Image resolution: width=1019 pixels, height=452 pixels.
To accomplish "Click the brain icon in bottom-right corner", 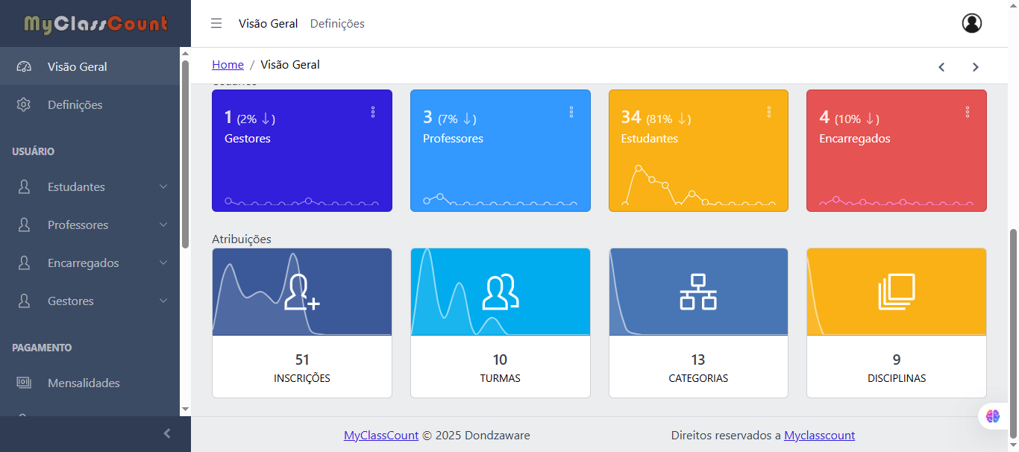I will click(x=993, y=415).
